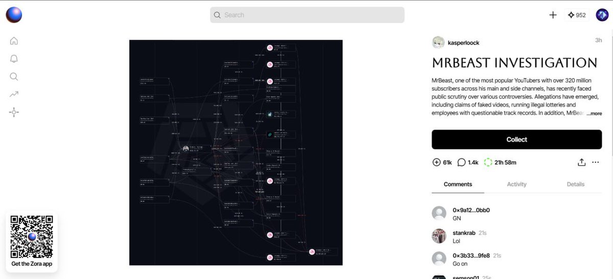This screenshot has height=279, width=613.
Task: Go to Home in the sidebar
Action: pos(14,41)
